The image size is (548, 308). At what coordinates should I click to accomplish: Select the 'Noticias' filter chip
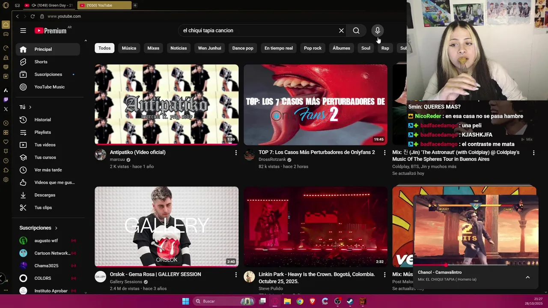pos(179,48)
